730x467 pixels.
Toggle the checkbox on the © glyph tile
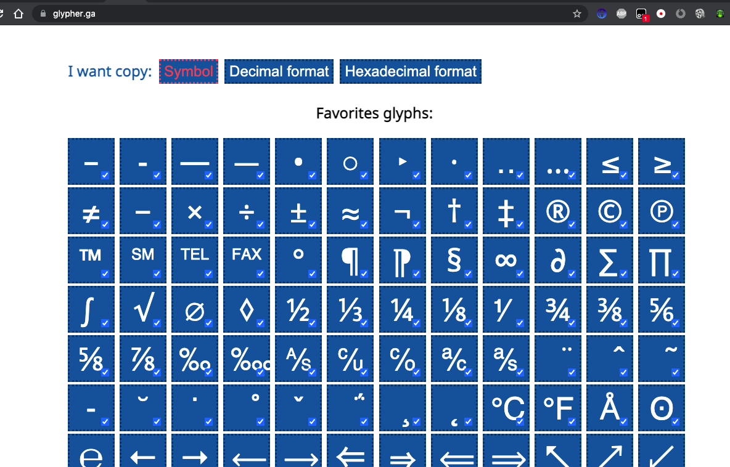(x=623, y=224)
